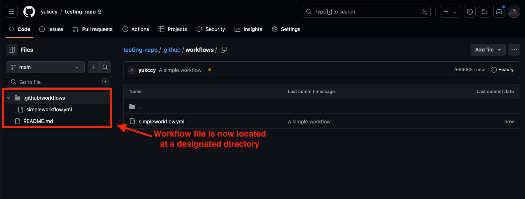
Task: Open the parent directory folder row
Action: click(322, 107)
